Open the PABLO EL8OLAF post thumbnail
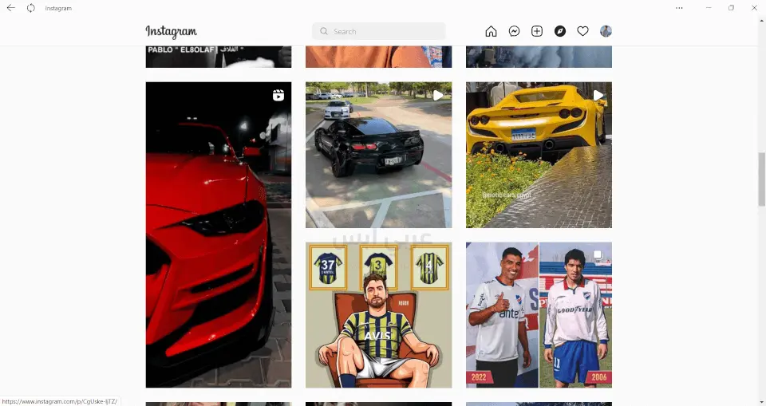Image resolution: width=766 pixels, height=406 pixels. (219, 57)
